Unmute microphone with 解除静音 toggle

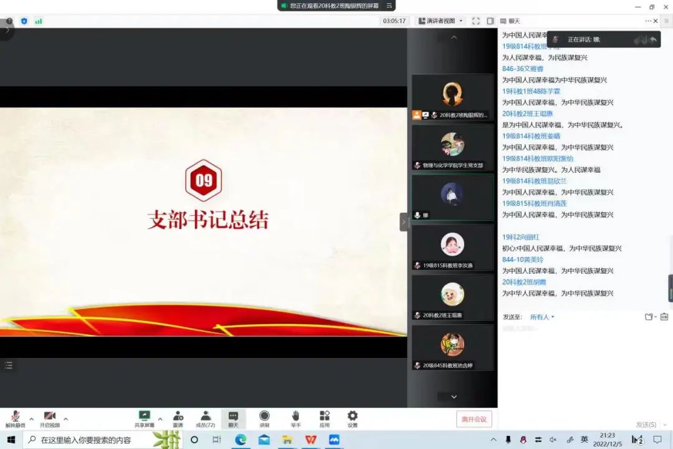16,418
